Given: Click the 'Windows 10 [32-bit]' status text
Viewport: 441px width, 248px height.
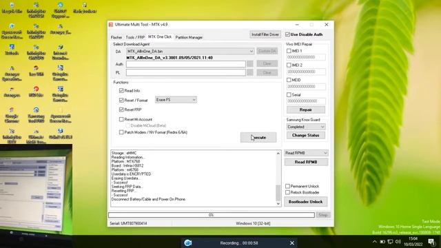Looking at the screenshot, I should (253, 223).
